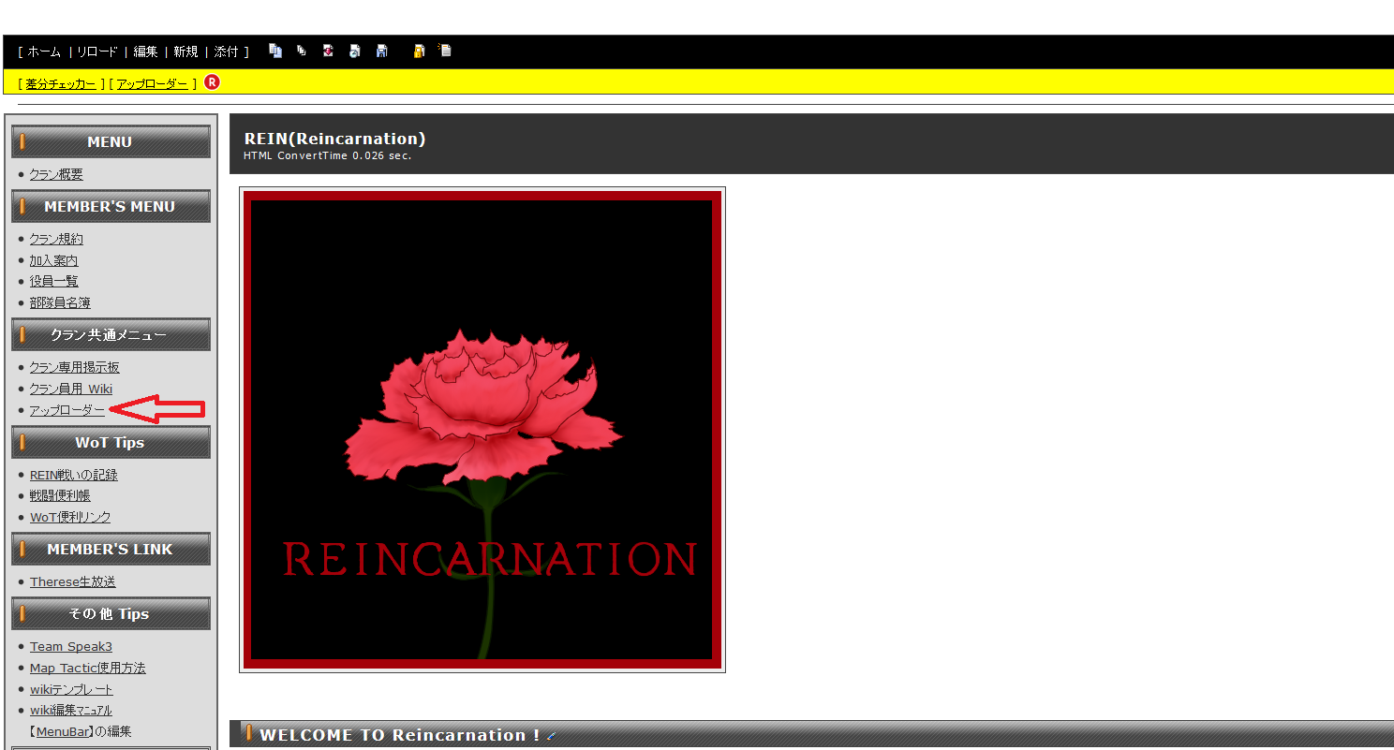Click pencil edit icon beside WELCOME heading

coord(552,736)
